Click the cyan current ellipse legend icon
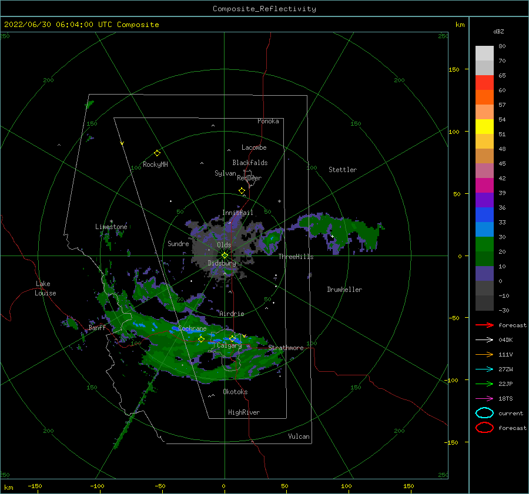Image resolution: width=529 pixels, height=494 pixels. (484, 413)
